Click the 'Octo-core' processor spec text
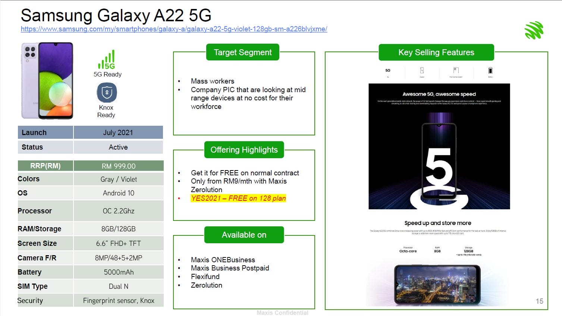562x316 pixels. [x=408, y=251]
